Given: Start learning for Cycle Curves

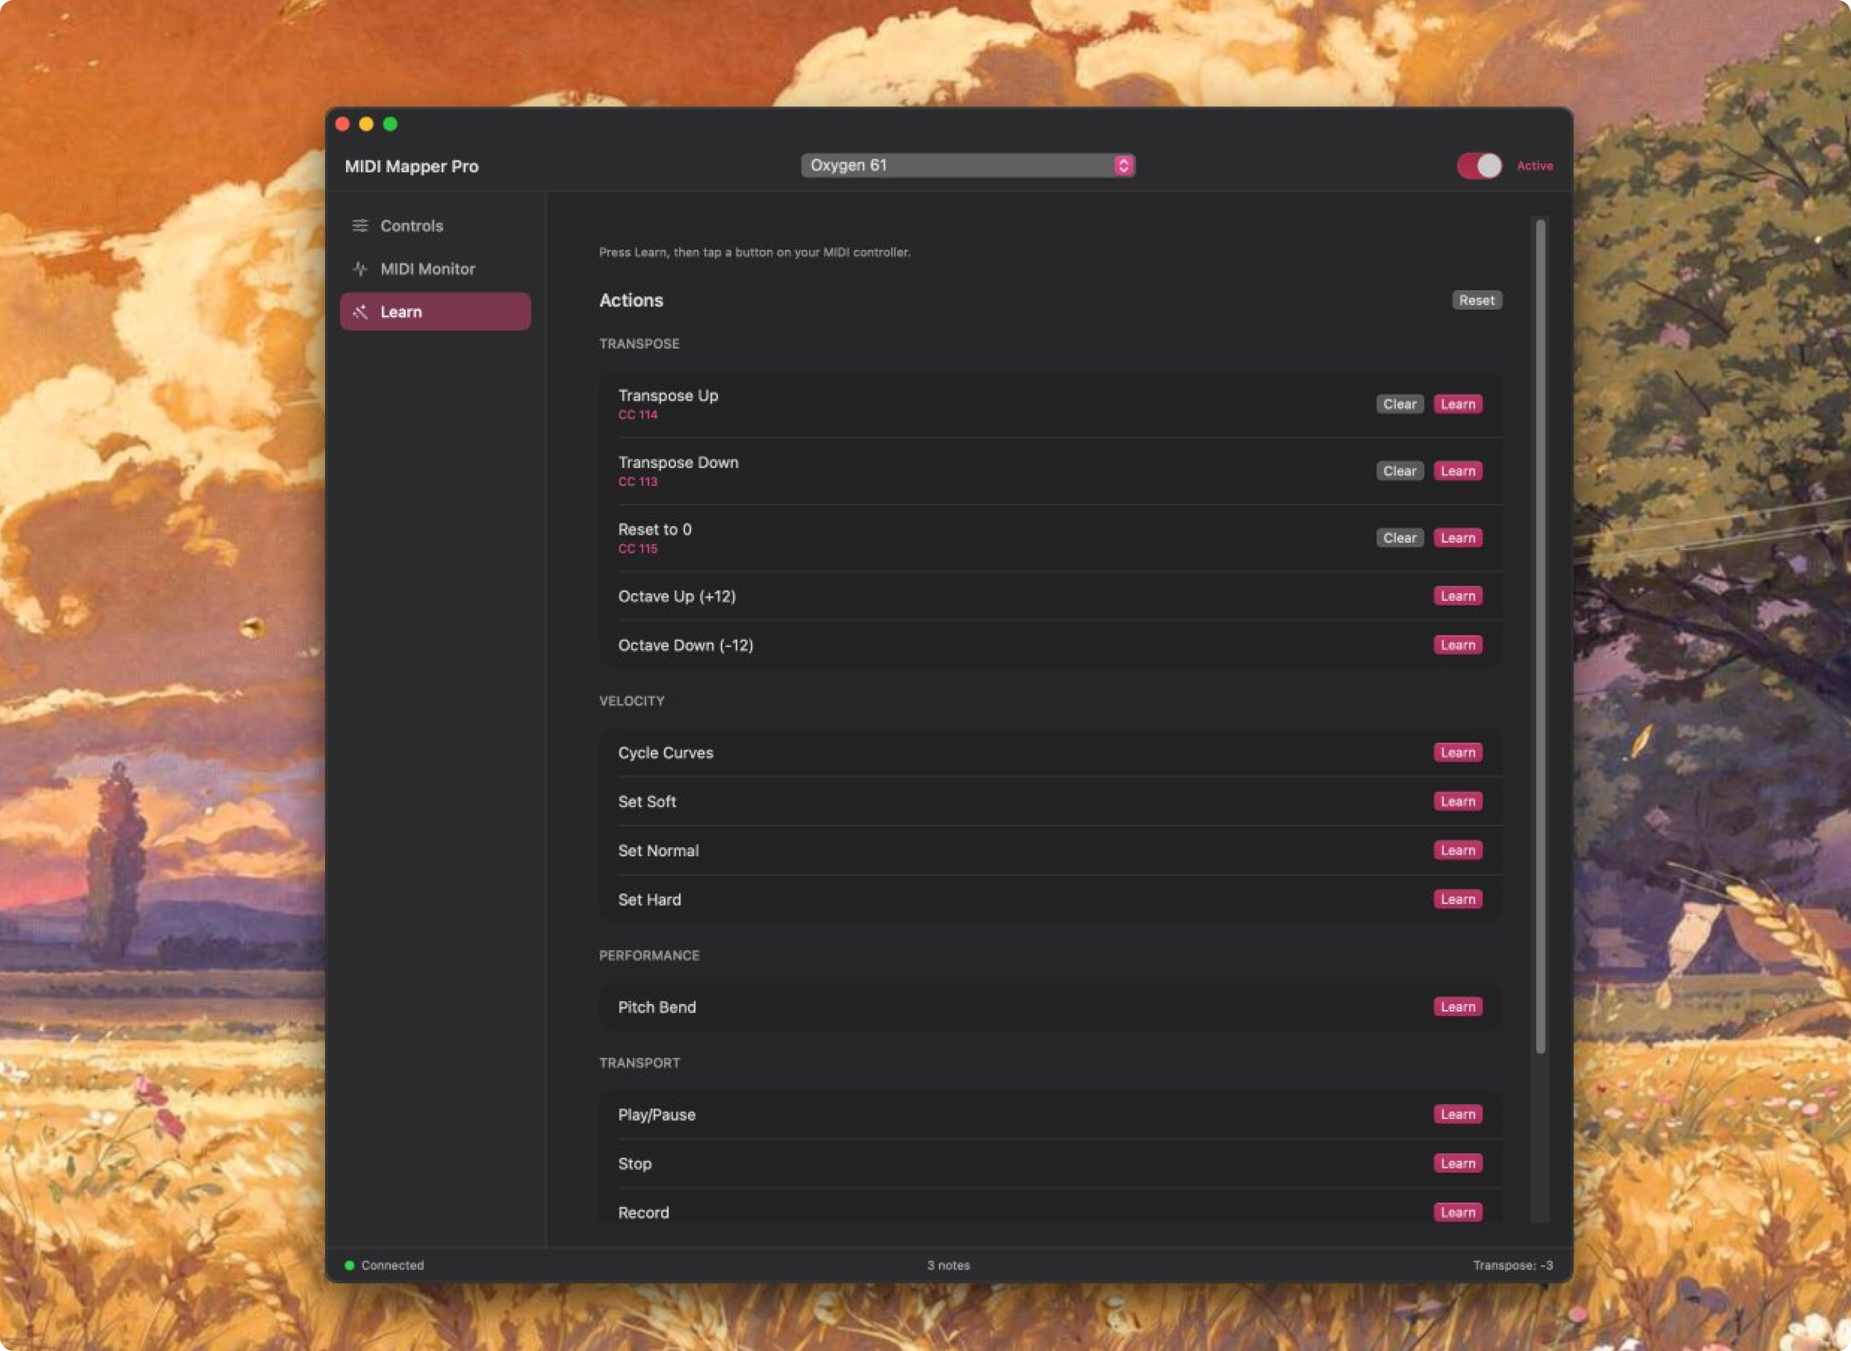Looking at the screenshot, I should 1458,752.
